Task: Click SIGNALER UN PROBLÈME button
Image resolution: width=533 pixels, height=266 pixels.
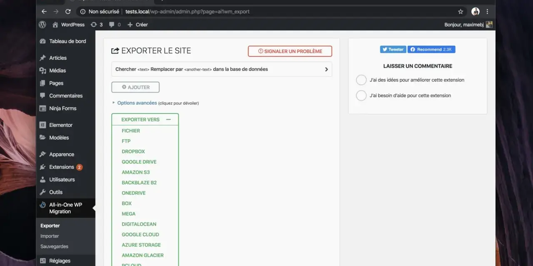Action: pyautogui.click(x=290, y=51)
